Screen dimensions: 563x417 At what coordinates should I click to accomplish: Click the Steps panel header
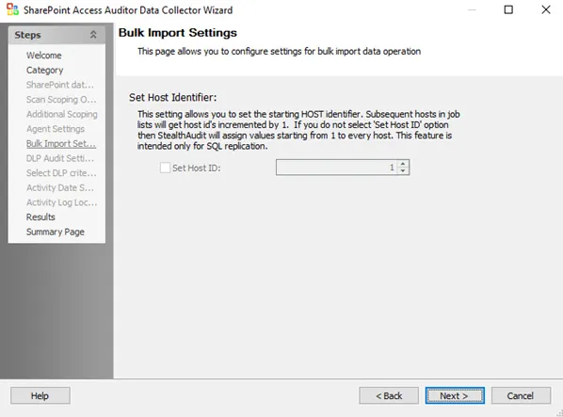[56, 35]
